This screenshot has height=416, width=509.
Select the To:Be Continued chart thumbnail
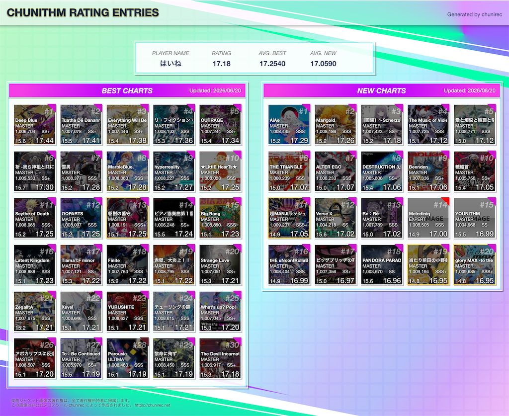point(81,358)
